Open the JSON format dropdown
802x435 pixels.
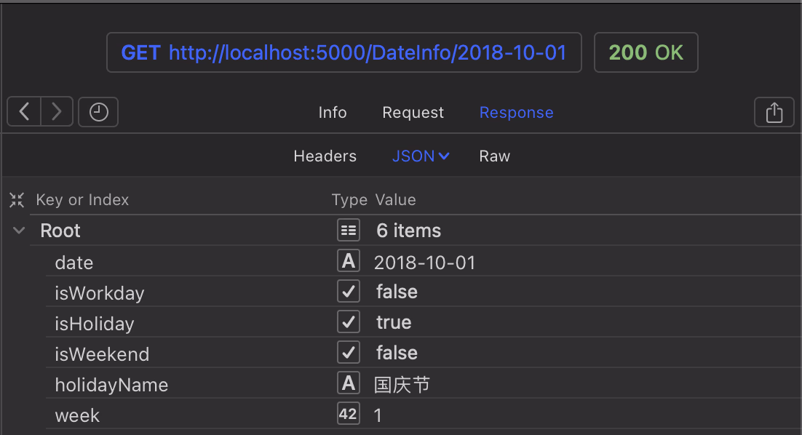421,156
